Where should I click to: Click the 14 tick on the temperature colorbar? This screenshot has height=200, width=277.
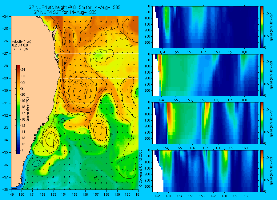tap(23, 132)
